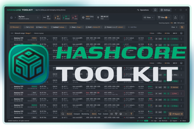Remove the Group by Range chip

[x=48, y=27]
